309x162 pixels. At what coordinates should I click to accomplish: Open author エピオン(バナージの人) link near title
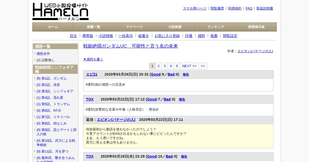pos(255,51)
